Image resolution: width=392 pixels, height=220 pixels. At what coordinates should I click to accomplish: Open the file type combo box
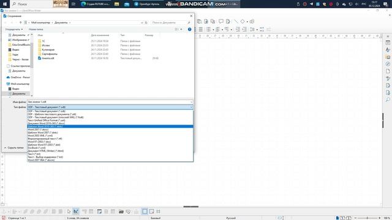(x=110, y=107)
